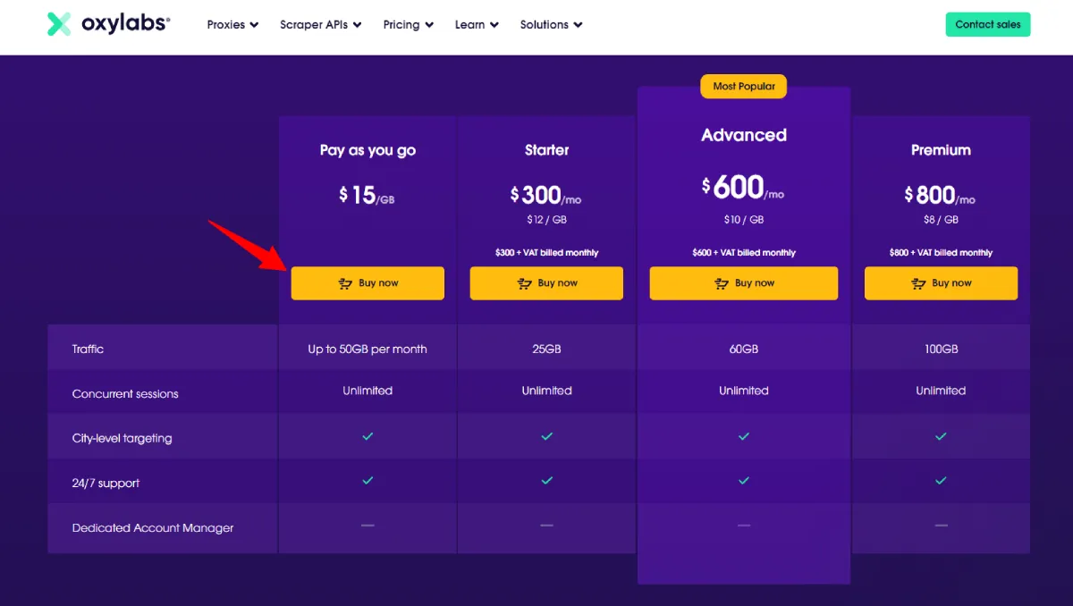Click Unlimited sessions under Starter

[546, 391]
